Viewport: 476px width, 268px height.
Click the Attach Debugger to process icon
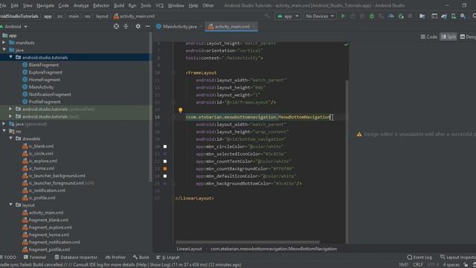click(x=401, y=16)
